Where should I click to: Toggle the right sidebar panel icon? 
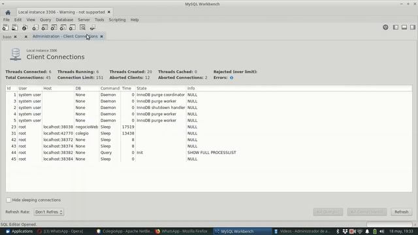[413, 27]
